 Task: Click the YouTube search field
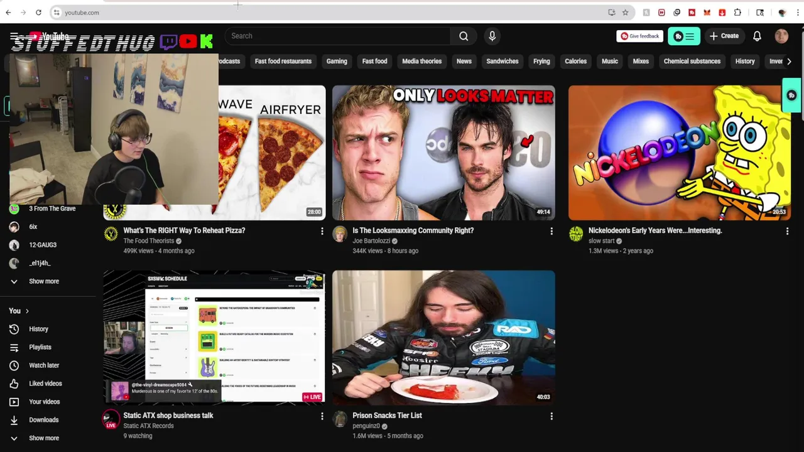tap(337, 36)
